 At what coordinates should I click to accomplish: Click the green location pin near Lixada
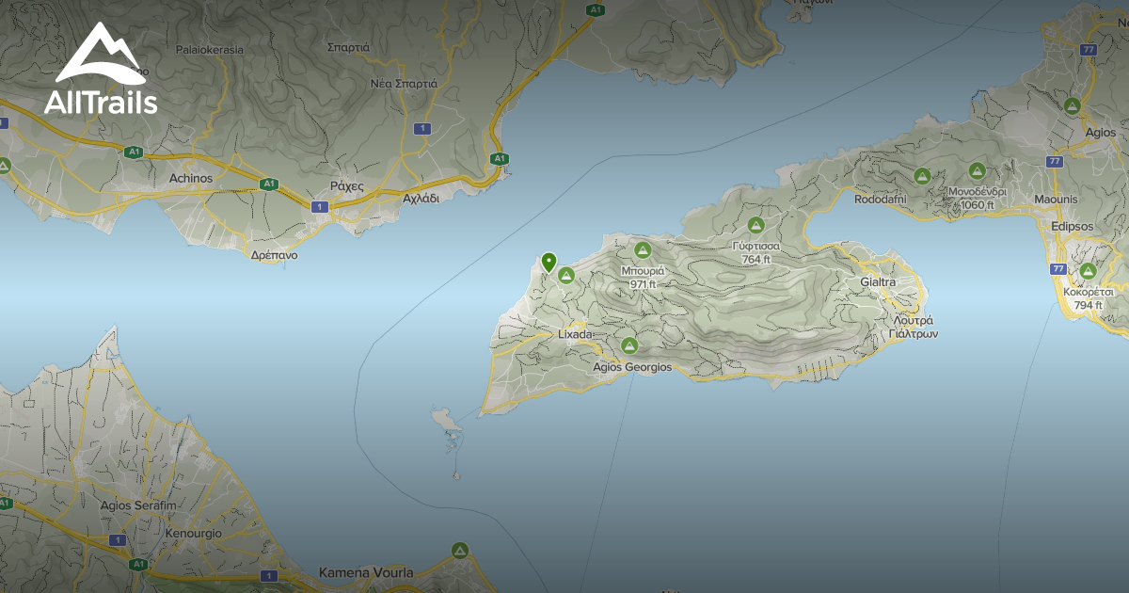tap(549, 262)
